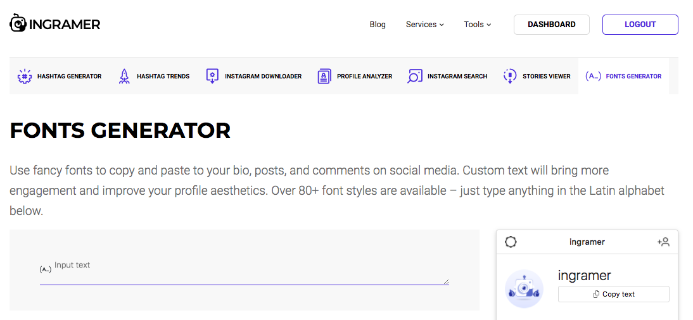Screen dimensions: 693x320
Task: Click the LOGOUT button
Action: [640, 25]
